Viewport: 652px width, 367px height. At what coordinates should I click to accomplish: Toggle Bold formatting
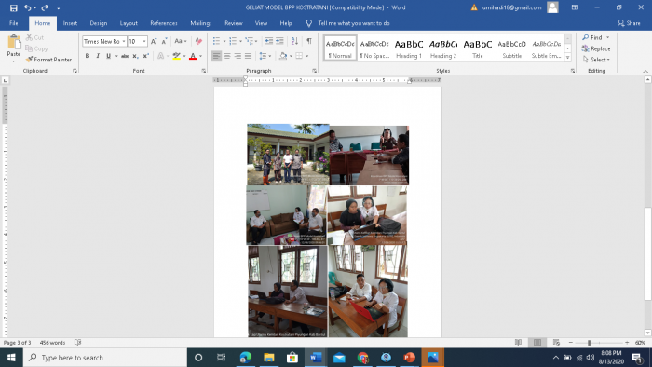point(88,56)
